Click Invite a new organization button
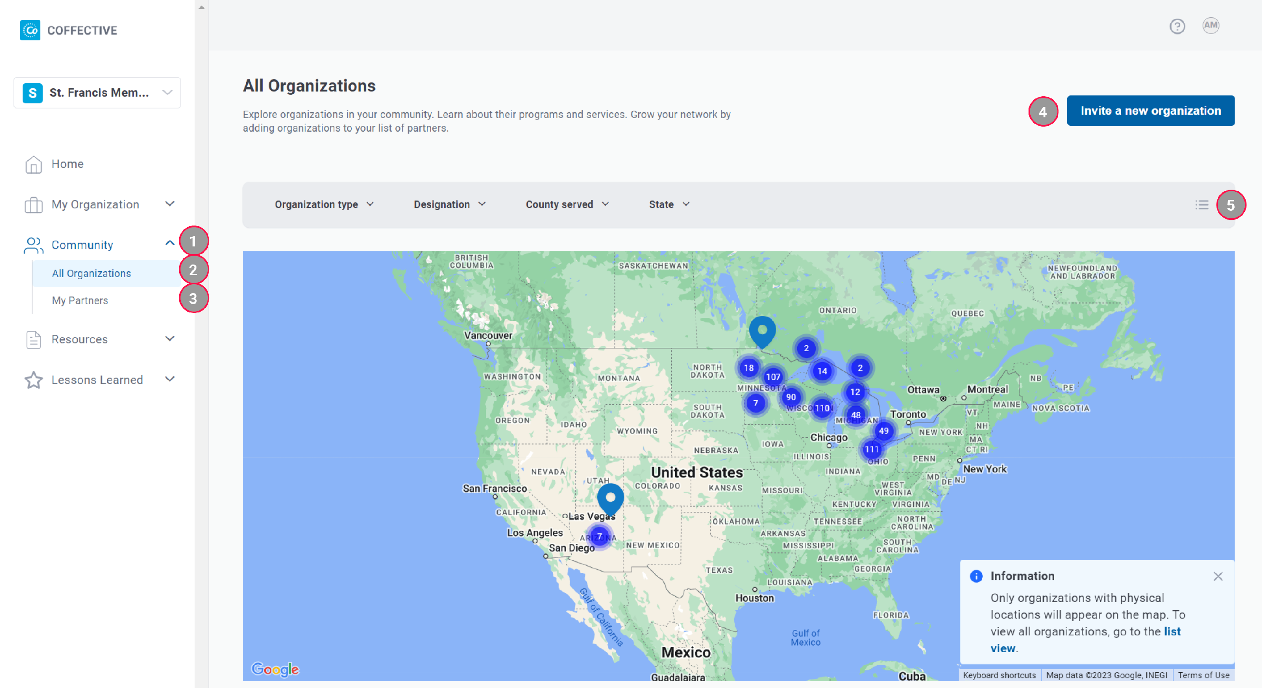The width and height of the screenshot is (1262, 688). click(x=1150, y=111)
